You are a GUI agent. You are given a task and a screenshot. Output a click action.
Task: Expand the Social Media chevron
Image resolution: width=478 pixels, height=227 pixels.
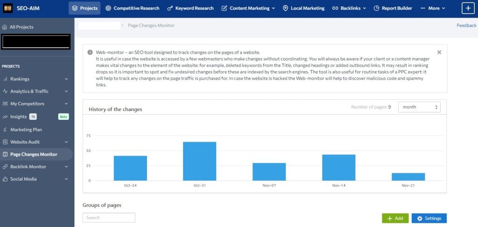[x=66, y=179]
